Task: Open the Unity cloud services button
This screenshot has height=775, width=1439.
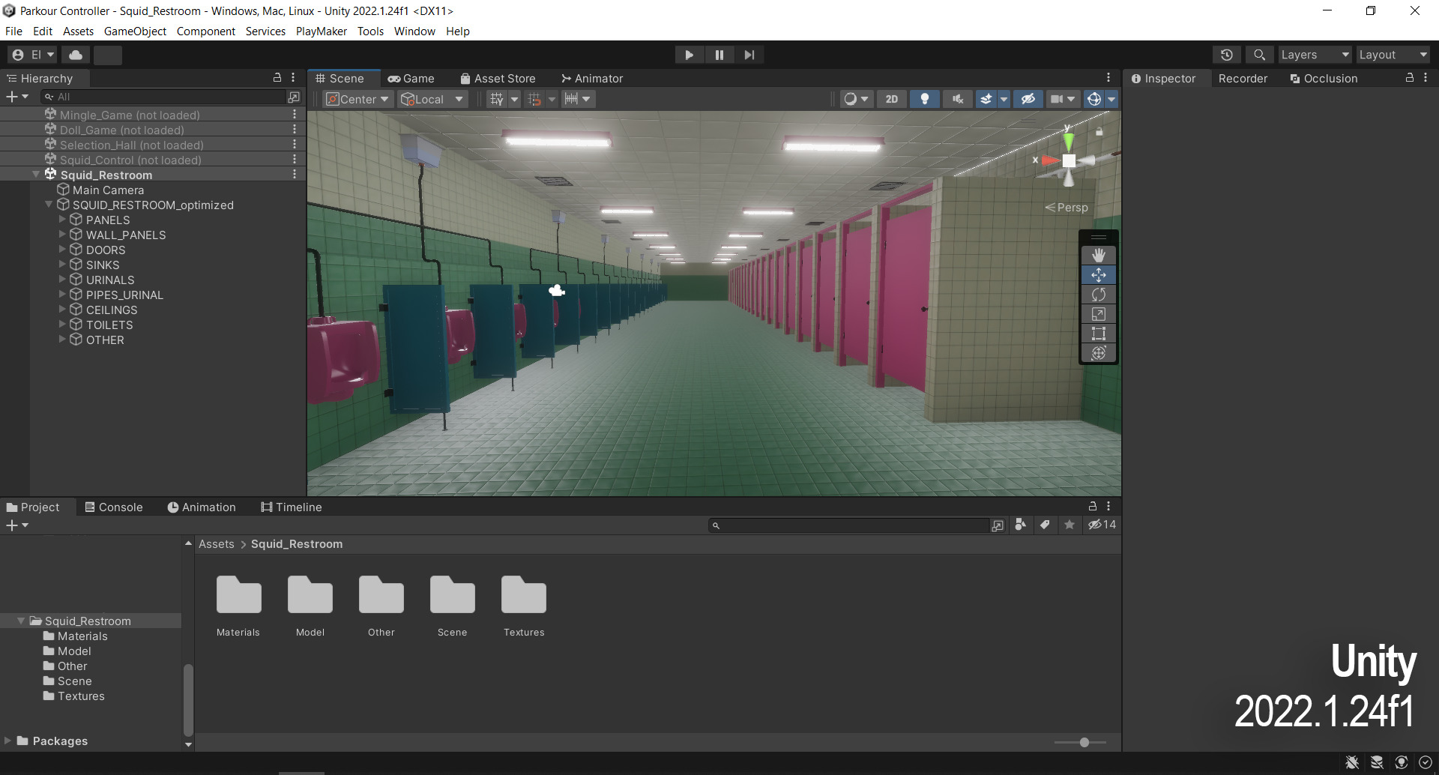Action: pyautogui.click(x=76, y=55)
